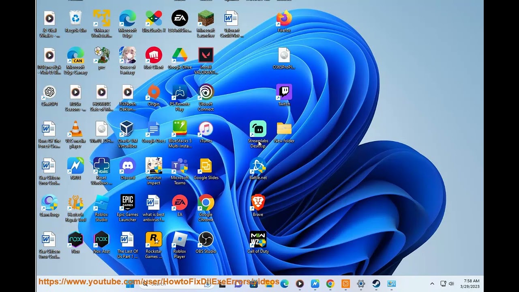Select the HOWBSC State of Mi file
519x292 pixels.
(101, 98)
